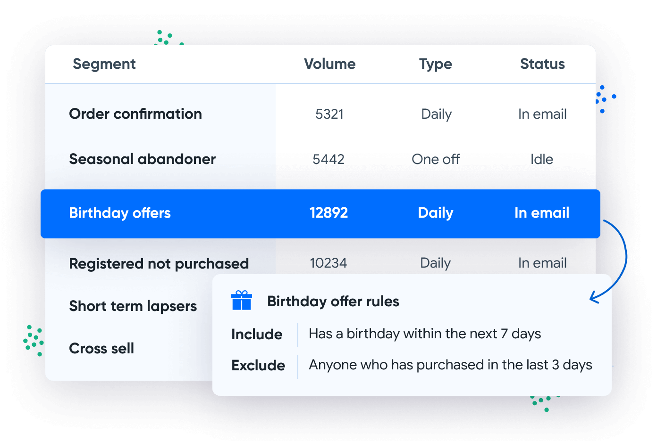Select the Order confirmation segment
Screen dimensions: 657x441
point(135,114)
